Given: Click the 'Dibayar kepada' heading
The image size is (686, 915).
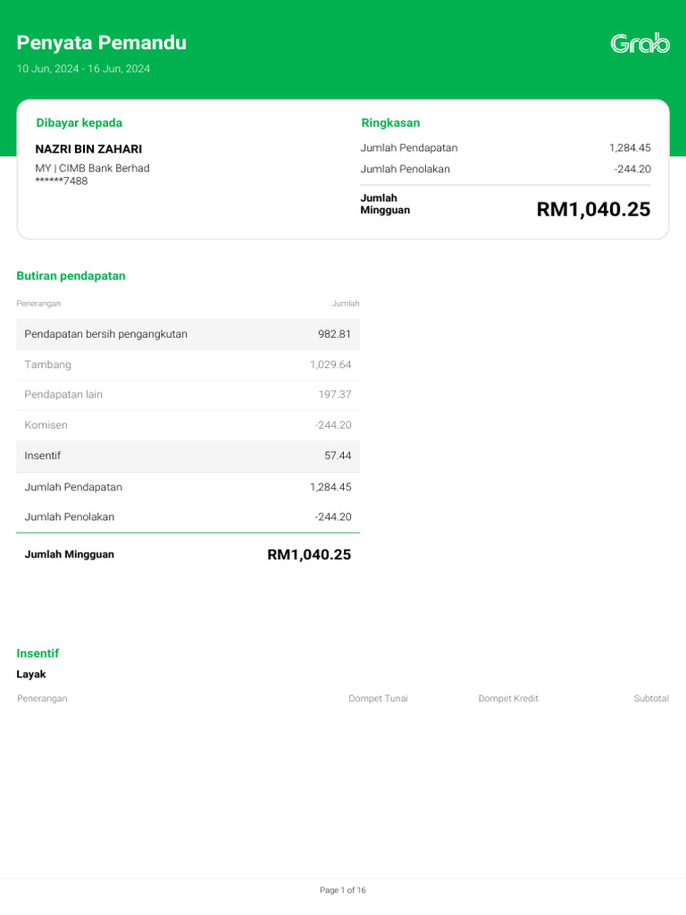Looking at the screenshot, I should [79, 122].
